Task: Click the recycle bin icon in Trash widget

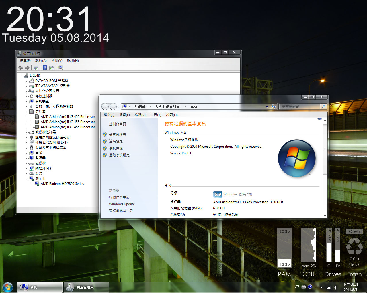Action: pyautogui.click(x=354, y=246)
